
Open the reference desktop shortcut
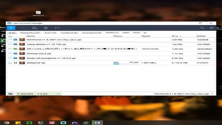pos(38,14)
